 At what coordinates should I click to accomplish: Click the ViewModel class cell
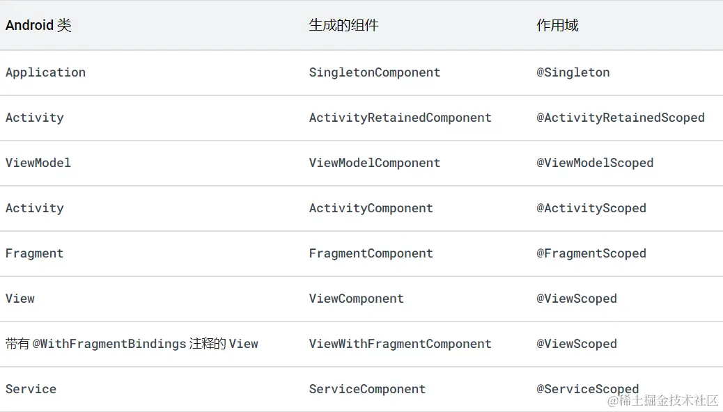[38, 163]
